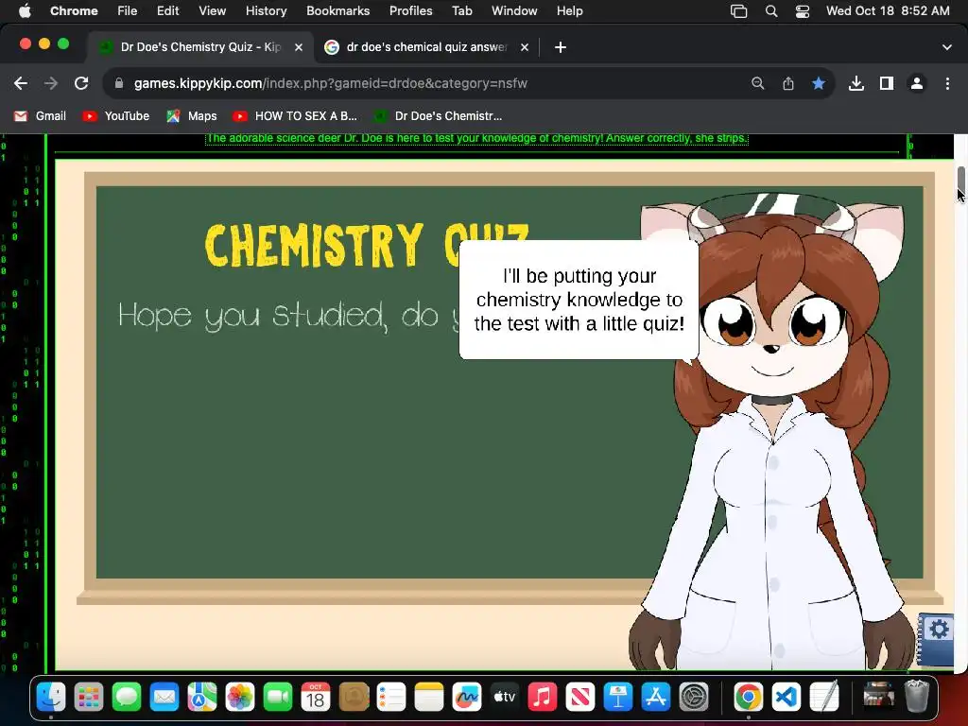This screenshot has width=968, height=726.
Task: Open Stage Manager menu bar icon
Action: (x=738, y=11)
